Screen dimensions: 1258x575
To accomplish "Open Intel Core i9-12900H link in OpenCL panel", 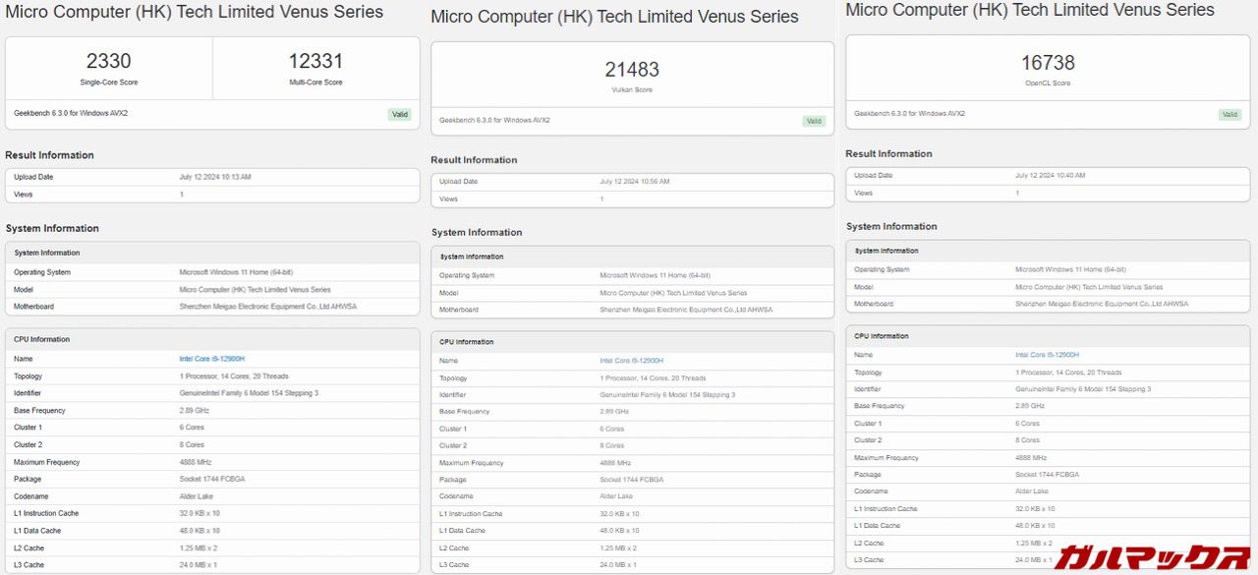I will (1047, 355).
